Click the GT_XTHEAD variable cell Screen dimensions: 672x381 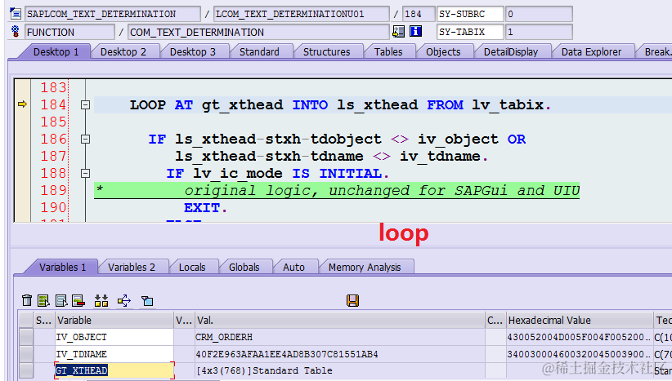tap(114, 370)
